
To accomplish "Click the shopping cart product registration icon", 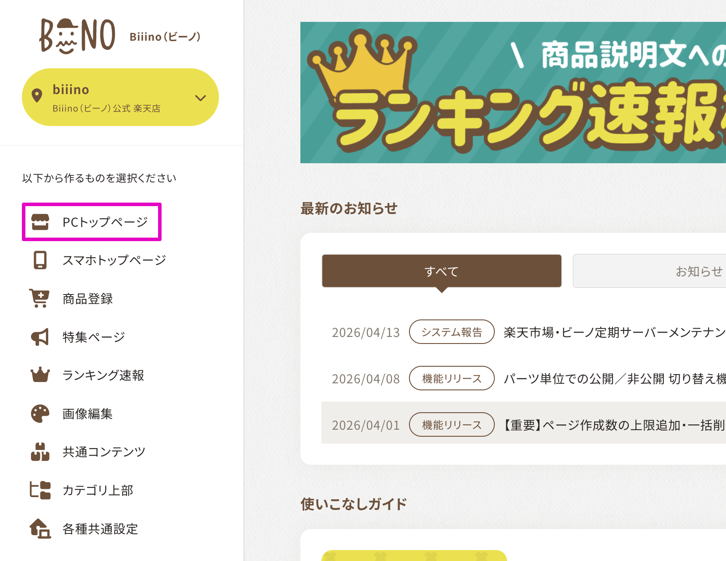I will (39, 298).
